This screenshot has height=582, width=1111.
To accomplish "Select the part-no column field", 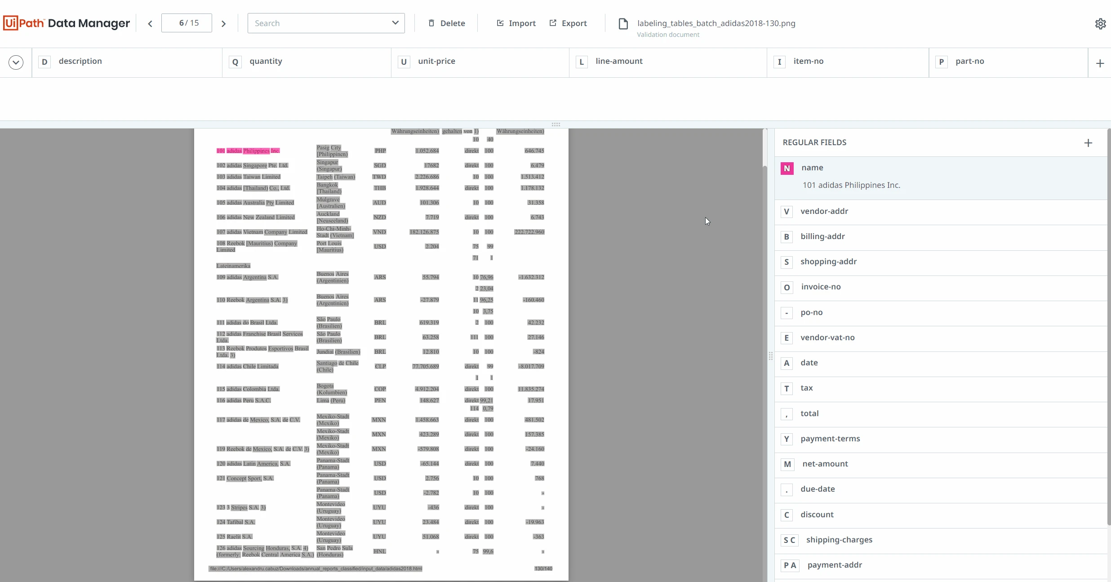I will (x=1009, y=62).
